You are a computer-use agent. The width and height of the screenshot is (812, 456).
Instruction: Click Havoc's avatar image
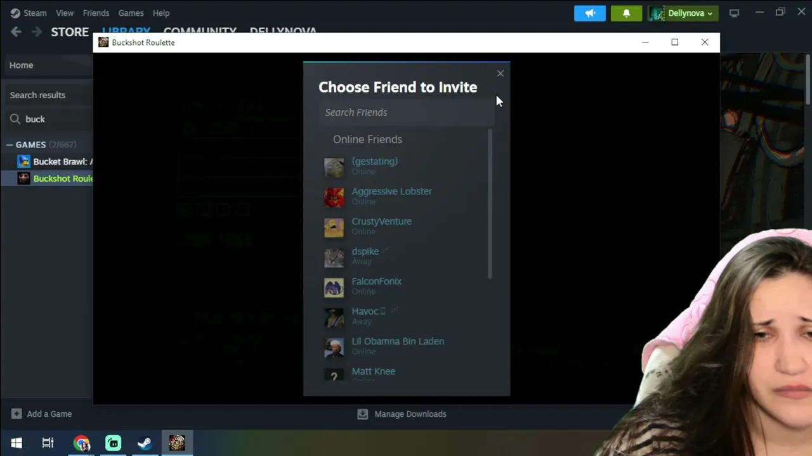click(x=334, y=317)
